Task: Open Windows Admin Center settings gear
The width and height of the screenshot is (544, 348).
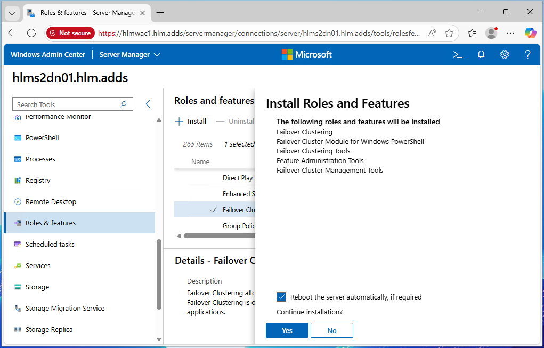Action: [x=505, y=54]
